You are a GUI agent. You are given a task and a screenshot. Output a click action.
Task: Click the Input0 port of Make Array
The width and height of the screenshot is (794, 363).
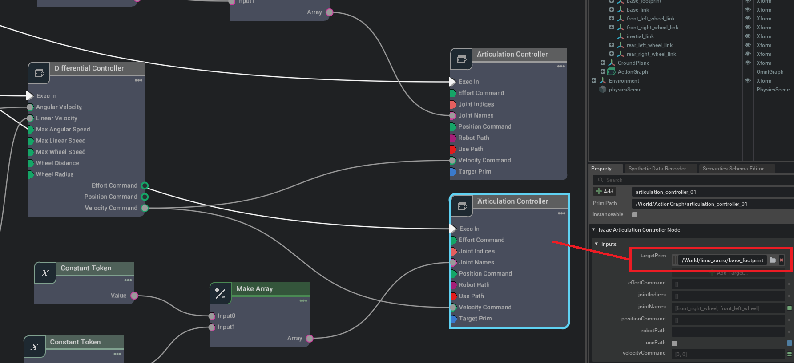point(212,316)
